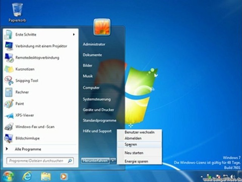Open Windows Explorer folder from taskbar
Screen dimensions: 242x182
pyautogui.click(x=46, y=176)
